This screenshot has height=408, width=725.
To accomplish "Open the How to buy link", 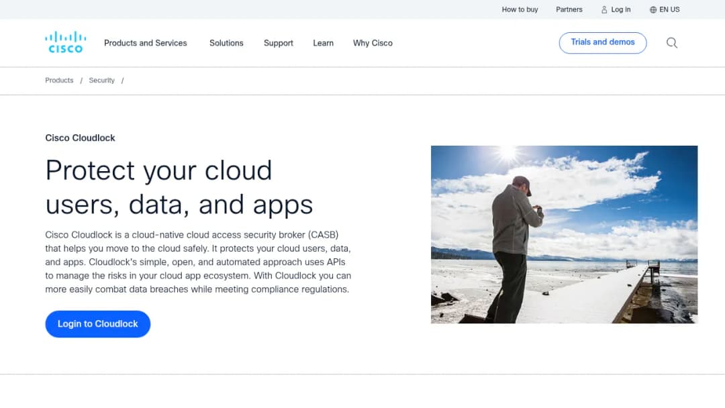I will tap(520, 9).
